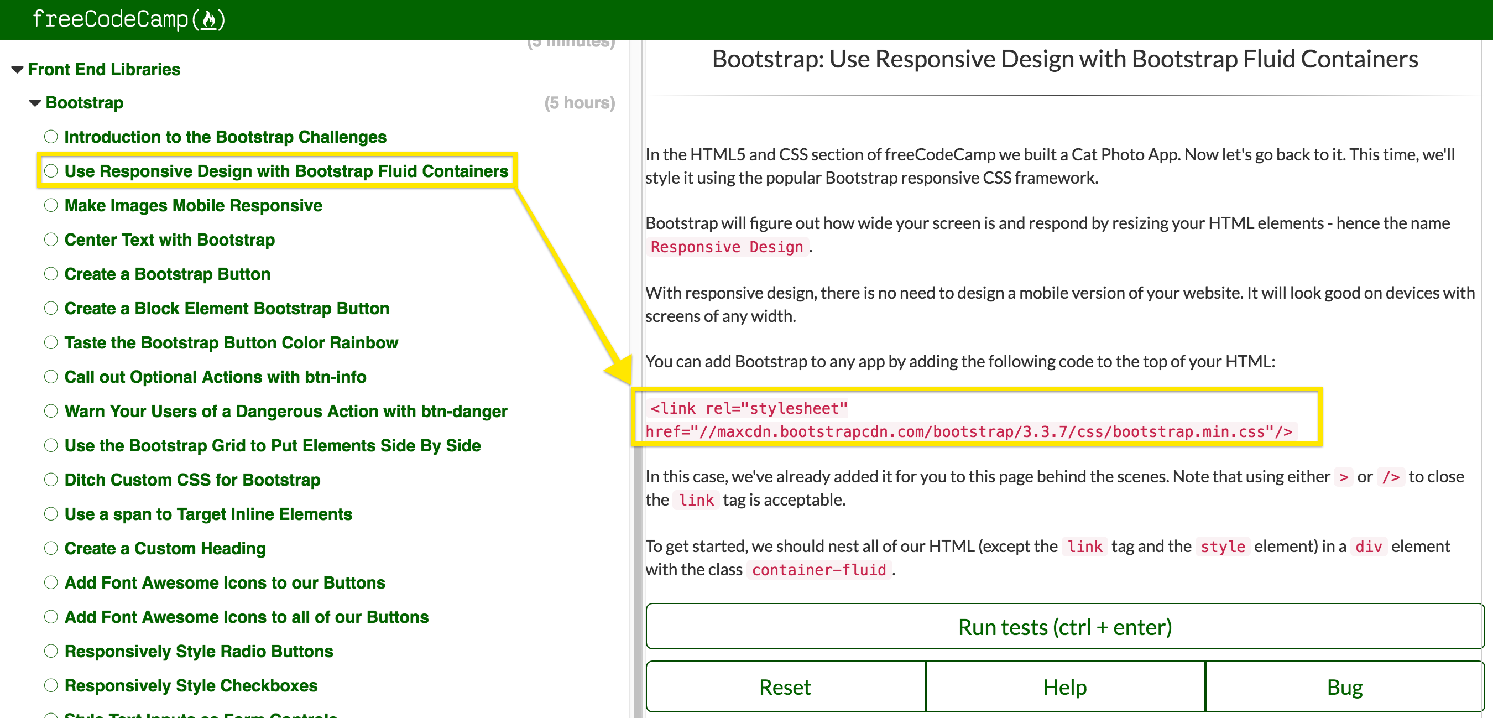Viewport: 1493px width, 718px height.
Task: Open Make Images Mobile Responsive challenge
Action: (x=193, y=205)
